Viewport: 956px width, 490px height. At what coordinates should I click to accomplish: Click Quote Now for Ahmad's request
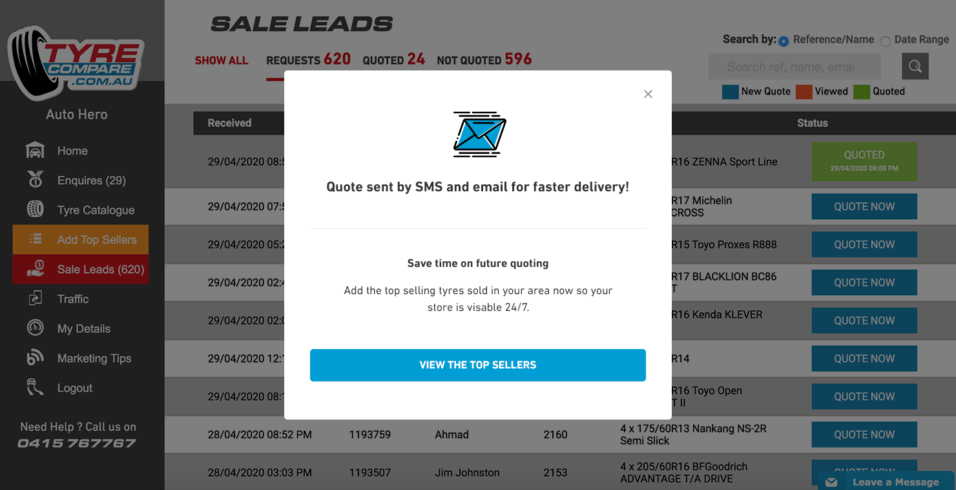click(x=864, y=434)
